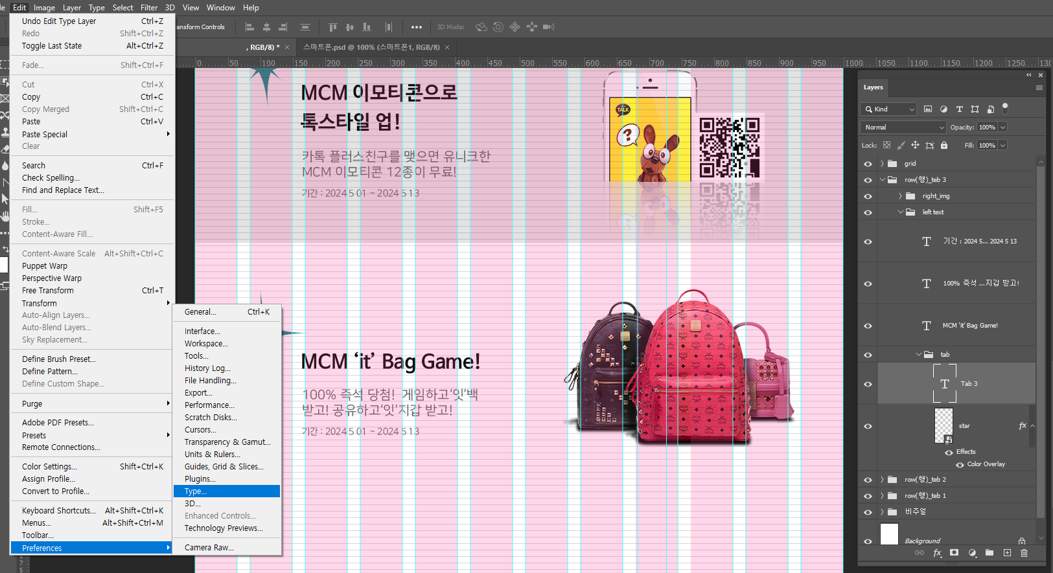This screenshot has width=1053, height=573.
Task: Expand the grid group
Action: pyautogui.click(x=882, y=164)
